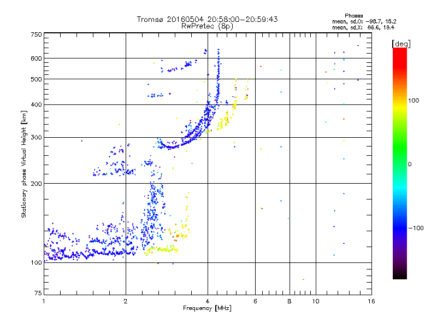Click the lone orange point below 100 km
Image resolution: width=437 pixels, height=328 pixels.
tap(303, 279)
